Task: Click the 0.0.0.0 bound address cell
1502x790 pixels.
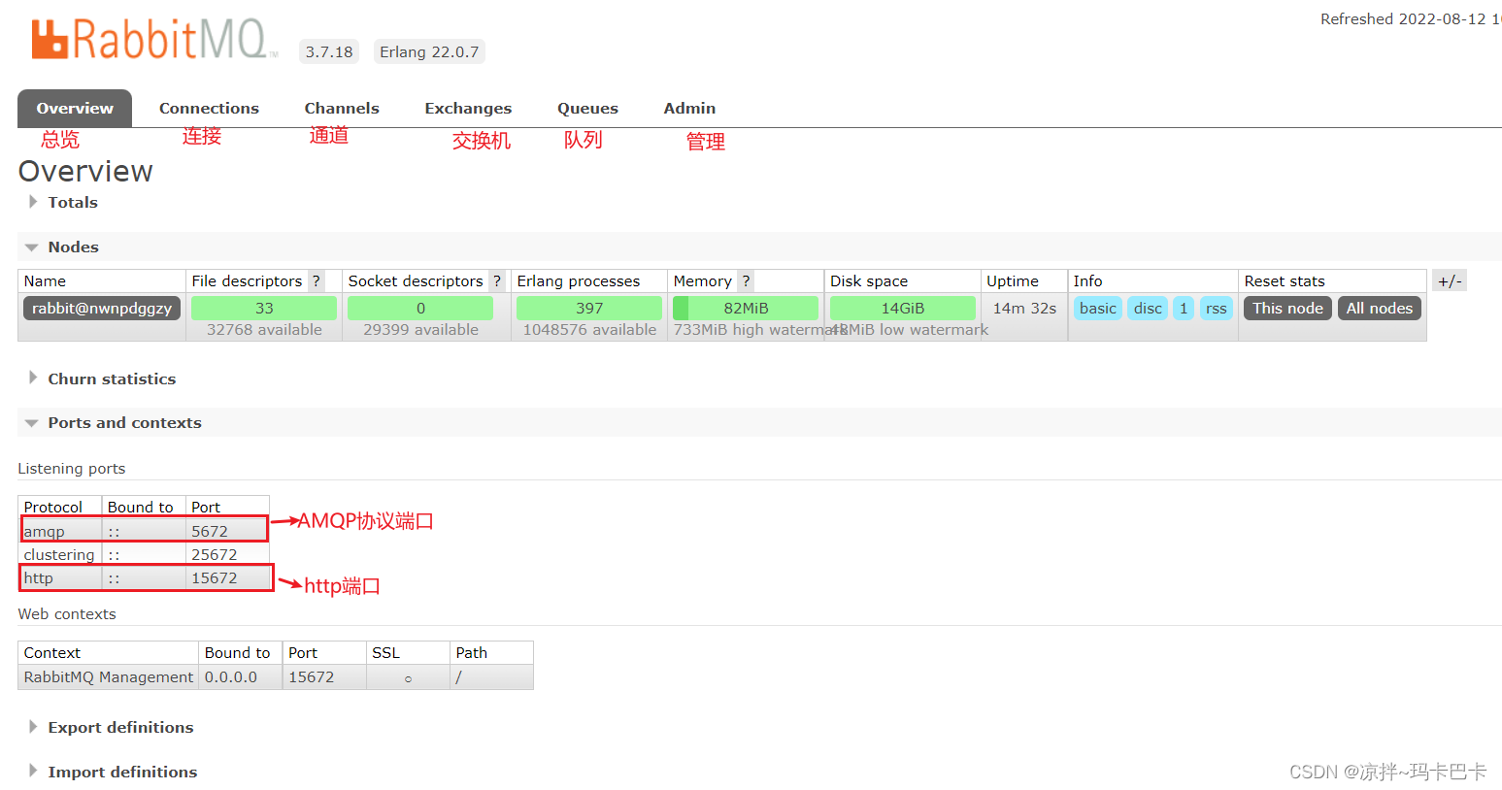Action: [240, 677]
